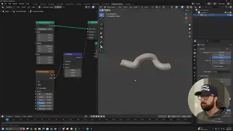
Task: Open the Tool properties tab icon
Action: [x=195, y=45]
